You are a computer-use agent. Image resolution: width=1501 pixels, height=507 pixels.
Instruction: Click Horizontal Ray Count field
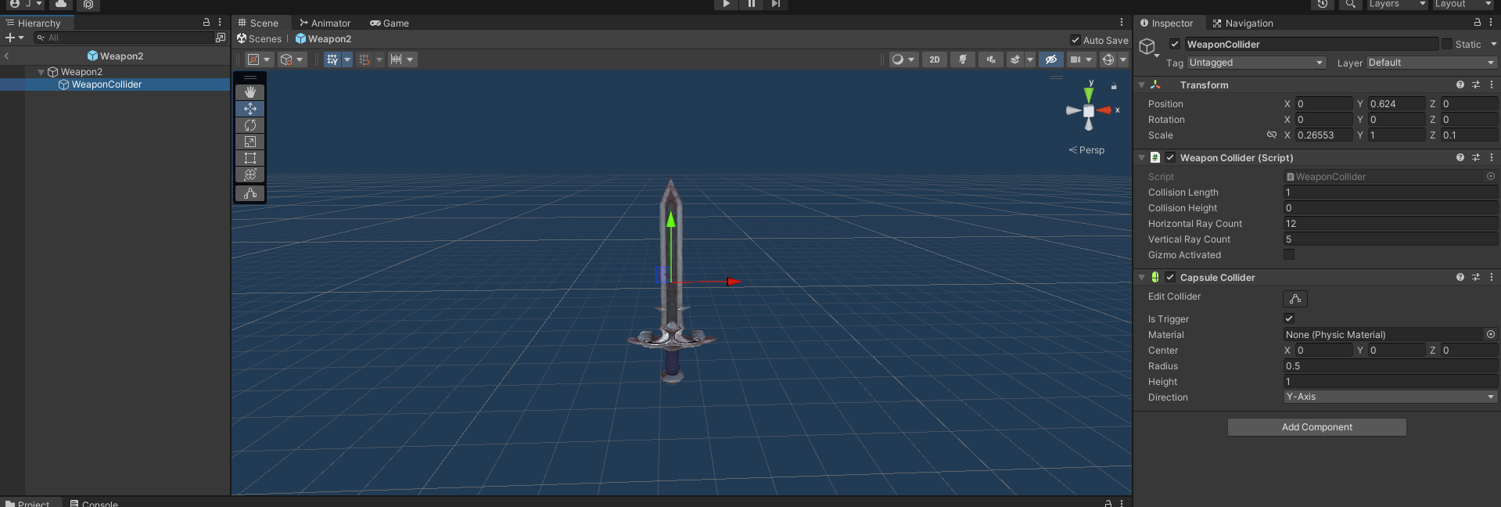click(x=1391, y=224)
